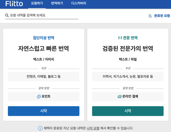Start the 집단지성 번역 with blue 시작 button
171x132 pixels.
coord(43,111)
